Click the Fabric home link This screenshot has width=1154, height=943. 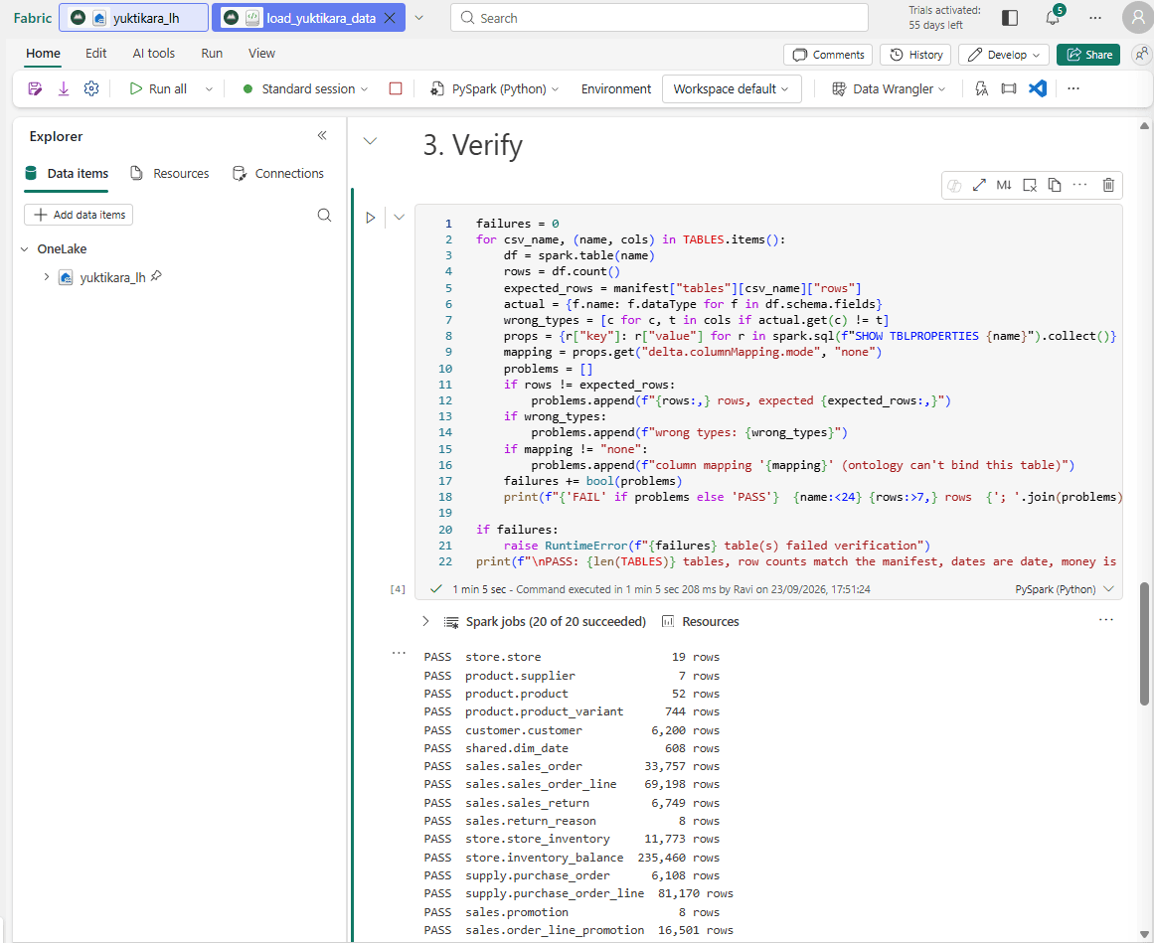33,18
